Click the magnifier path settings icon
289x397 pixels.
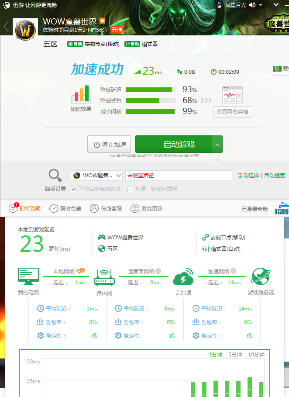coord(55,176)
